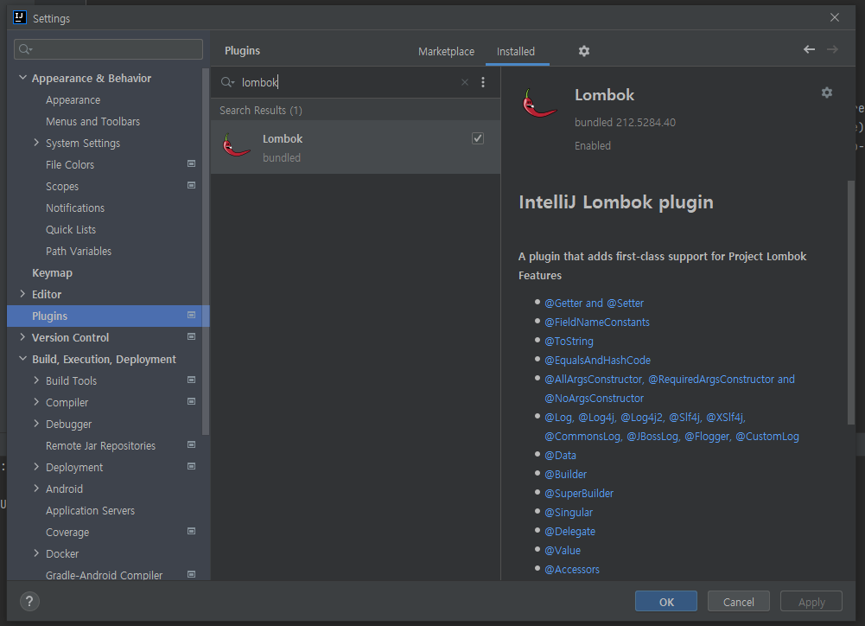The image size is (865, 626).
Task: Click the Cancel button
Action: click(x=738, y=602)
